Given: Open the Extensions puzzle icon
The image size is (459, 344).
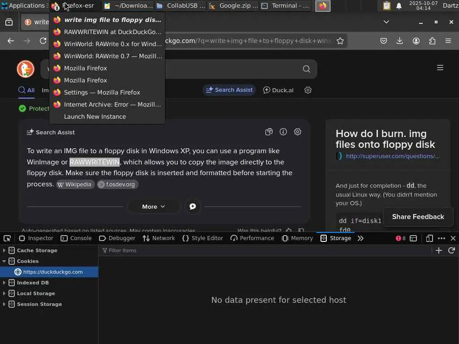Looking at the screenshot, I should 432,41.
